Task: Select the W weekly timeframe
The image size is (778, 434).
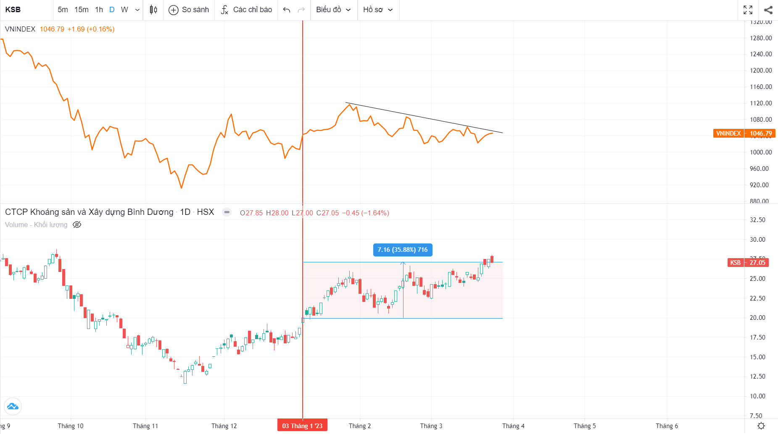Action: [x=124, y=10]
